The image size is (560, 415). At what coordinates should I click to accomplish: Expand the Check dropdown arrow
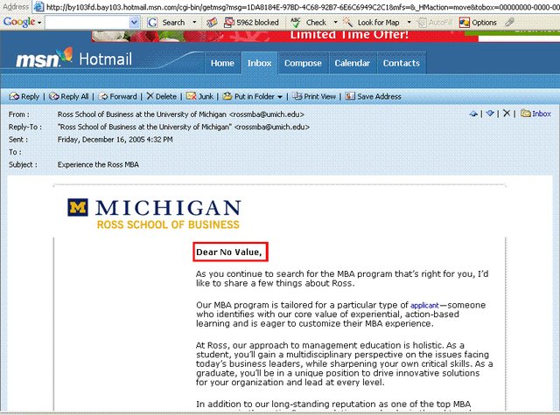click(x=335, y=23)
